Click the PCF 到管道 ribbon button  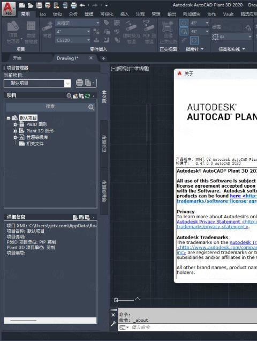149,32
